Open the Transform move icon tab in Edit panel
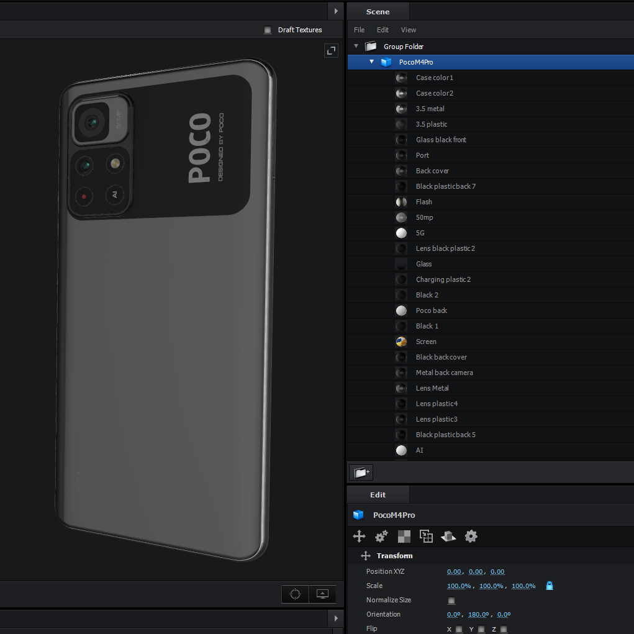This screenshot has height=634, width=634. pos(359,537)
